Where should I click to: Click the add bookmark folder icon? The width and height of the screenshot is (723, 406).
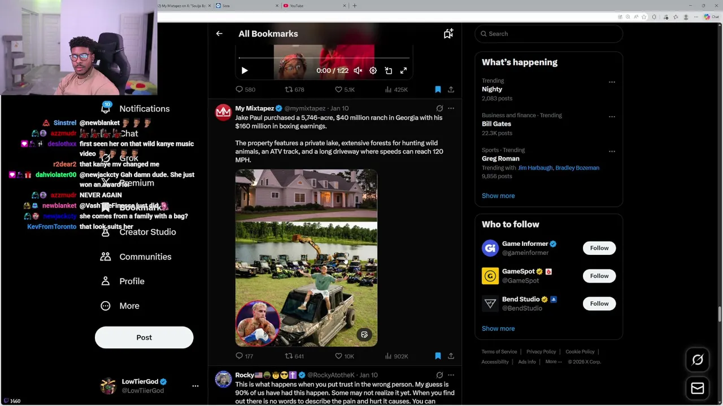tap(448, 34)
